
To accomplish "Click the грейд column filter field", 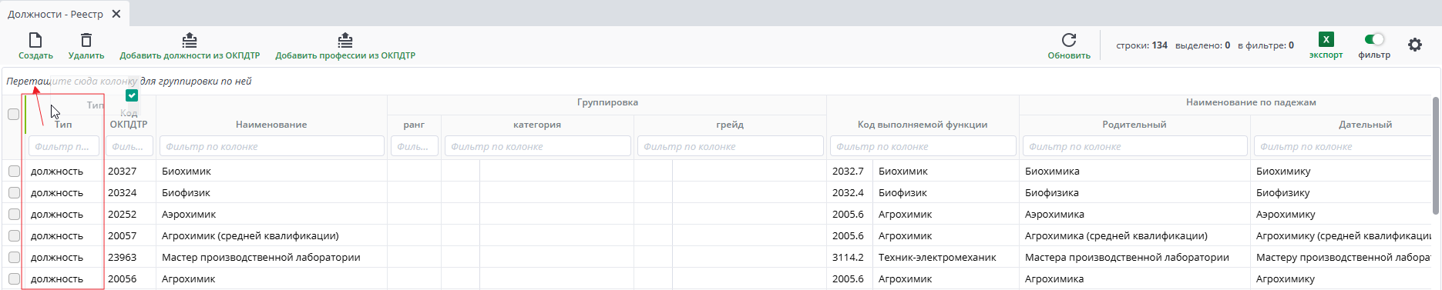I will coord(730,146).
